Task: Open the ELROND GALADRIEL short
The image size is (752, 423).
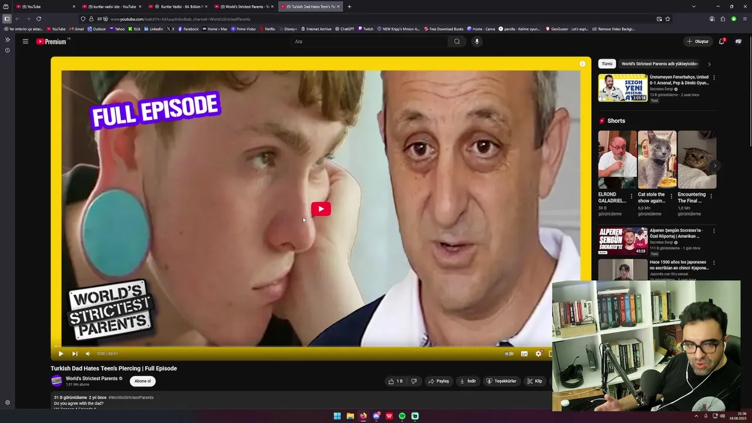Action: (x=617, y=160)
